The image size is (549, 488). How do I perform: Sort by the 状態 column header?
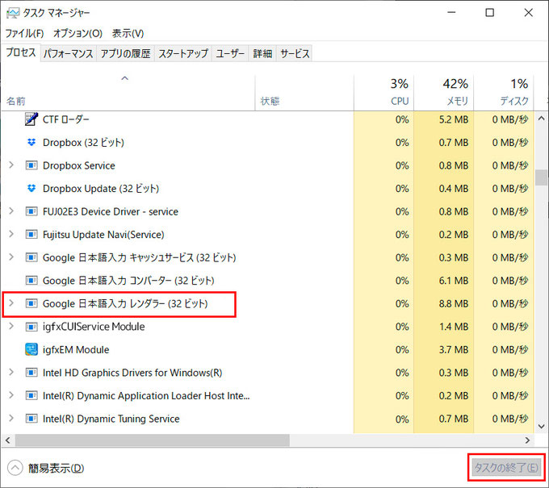tap(304, 92)
